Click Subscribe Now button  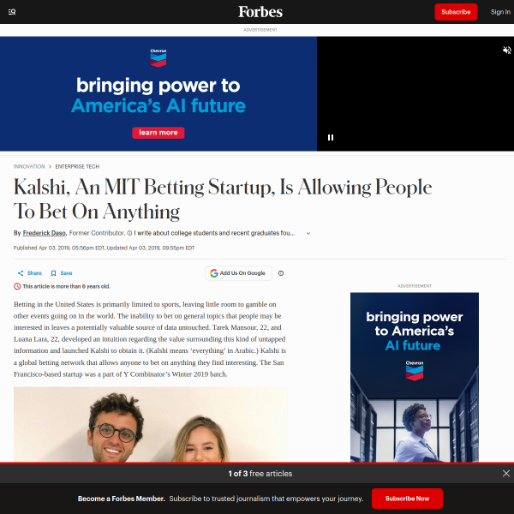(x=407, y=499)
